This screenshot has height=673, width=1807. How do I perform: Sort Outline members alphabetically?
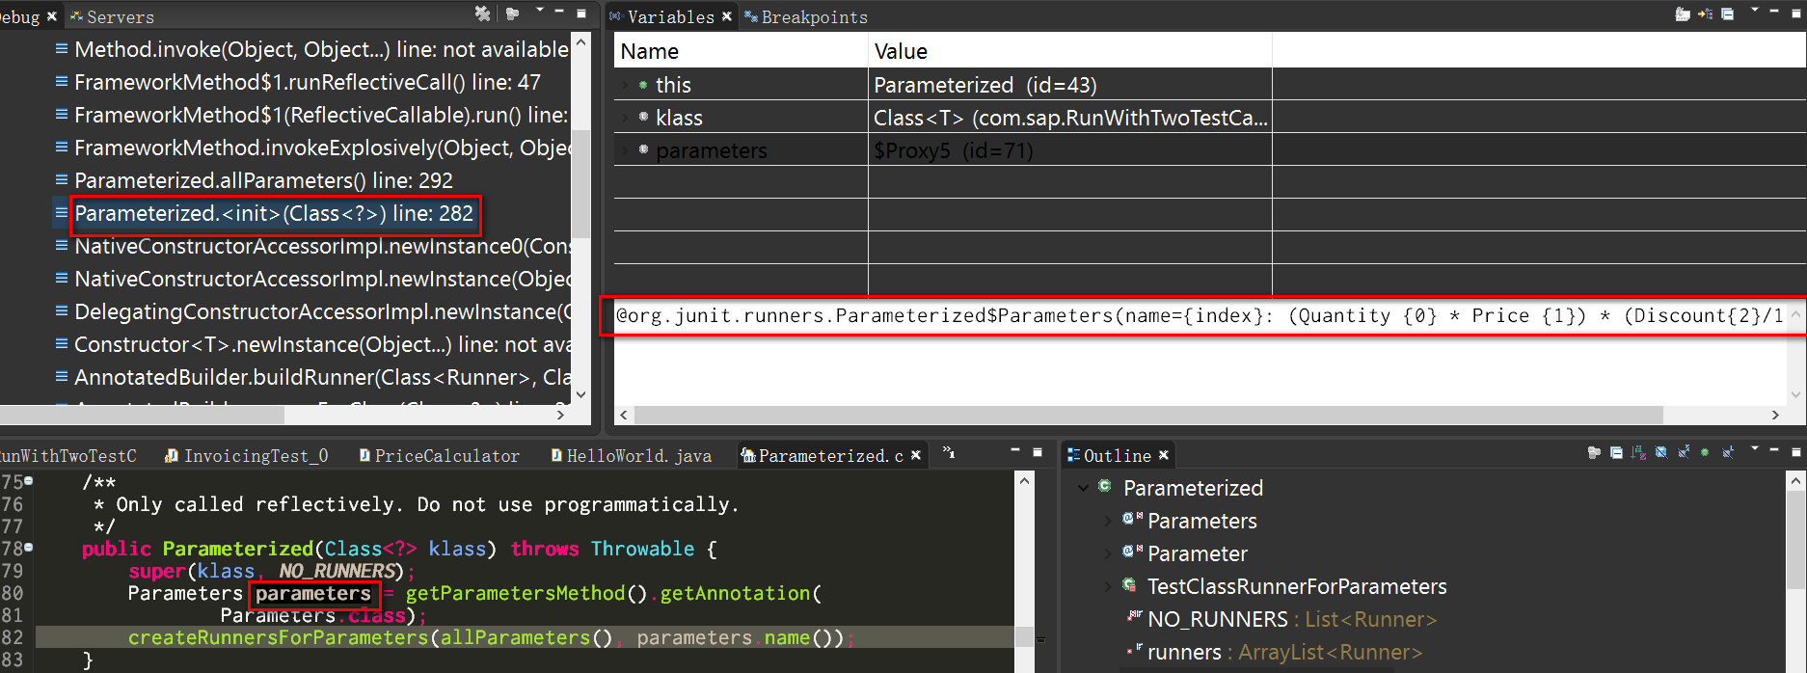click(1638, 452)
